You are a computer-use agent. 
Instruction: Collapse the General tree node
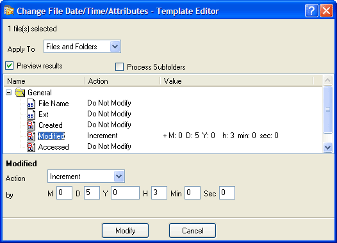(8, 93)
